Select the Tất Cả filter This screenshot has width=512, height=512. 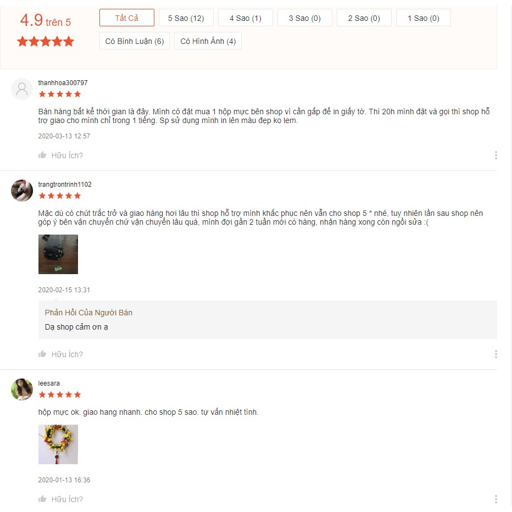pyautogui.click(x=127, y=18)
